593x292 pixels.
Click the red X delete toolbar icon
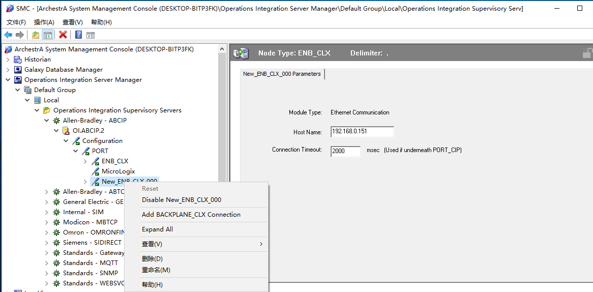tap(63, 35)
